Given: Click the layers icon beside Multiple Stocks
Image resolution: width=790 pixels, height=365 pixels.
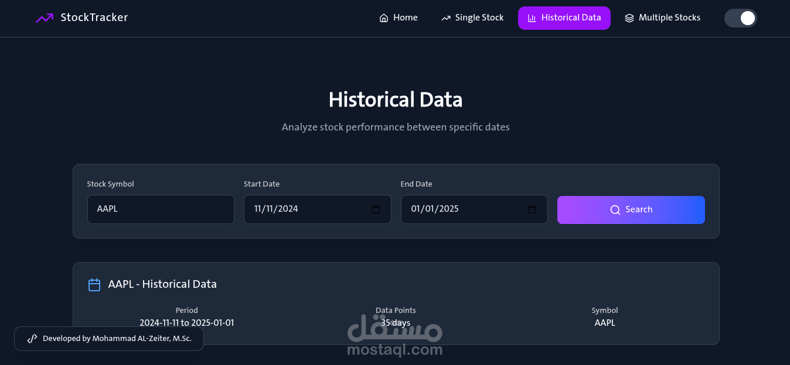Looking at the screenshot, I should click(x=629, y=18).
